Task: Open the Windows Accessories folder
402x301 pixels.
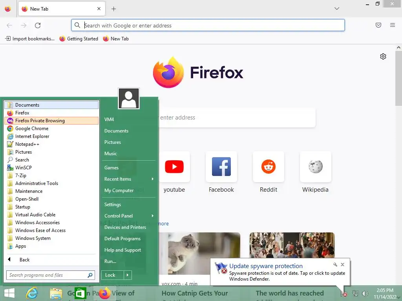Action: click(x=51, y=223)
